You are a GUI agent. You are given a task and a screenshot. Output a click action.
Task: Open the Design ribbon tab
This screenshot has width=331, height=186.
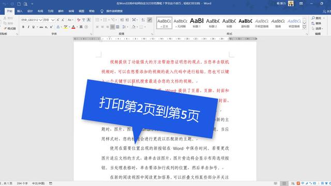(x=30, y=11)
